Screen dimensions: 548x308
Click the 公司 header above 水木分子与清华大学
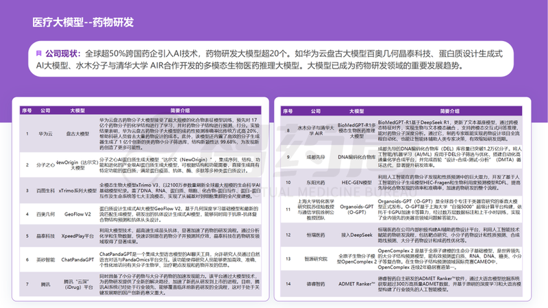click(x=316, y=111)
